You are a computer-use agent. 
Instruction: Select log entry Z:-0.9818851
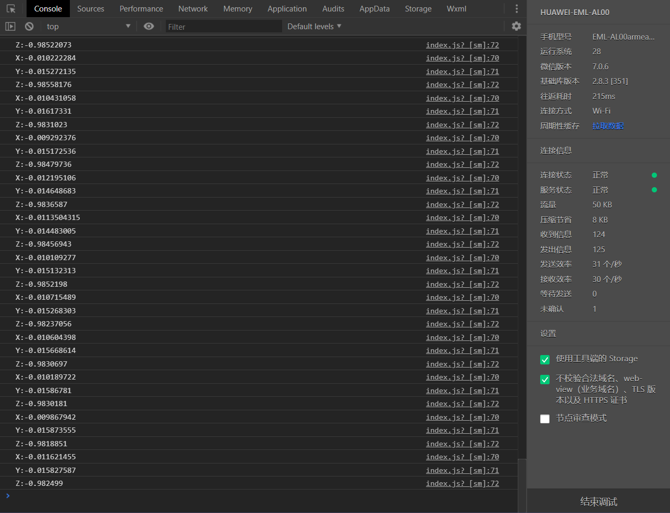click(41, 444)
